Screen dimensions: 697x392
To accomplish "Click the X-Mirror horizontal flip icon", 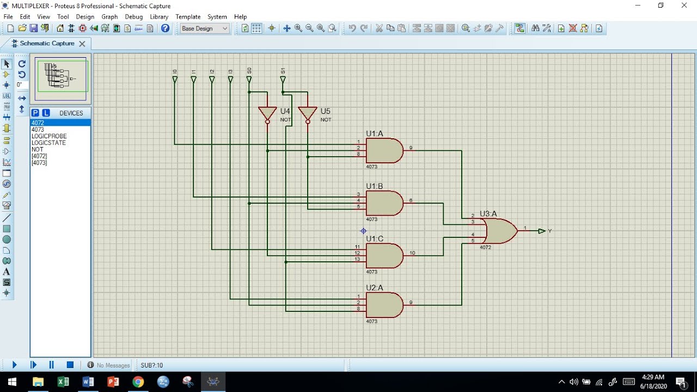I will [22, 98].
